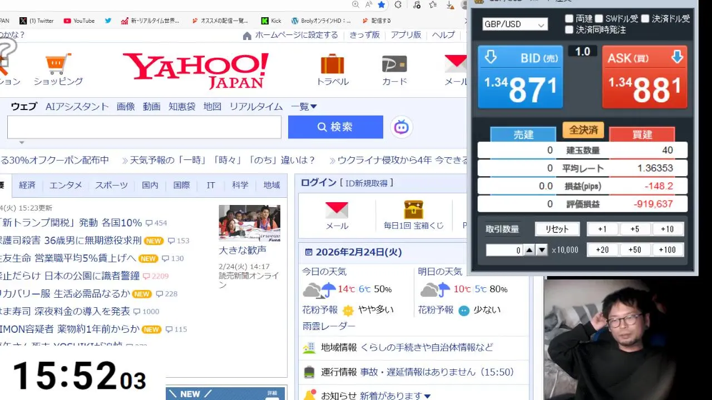Open browser extensions puzzle icon
Viewport: 712px width, 400px height.
398,5
